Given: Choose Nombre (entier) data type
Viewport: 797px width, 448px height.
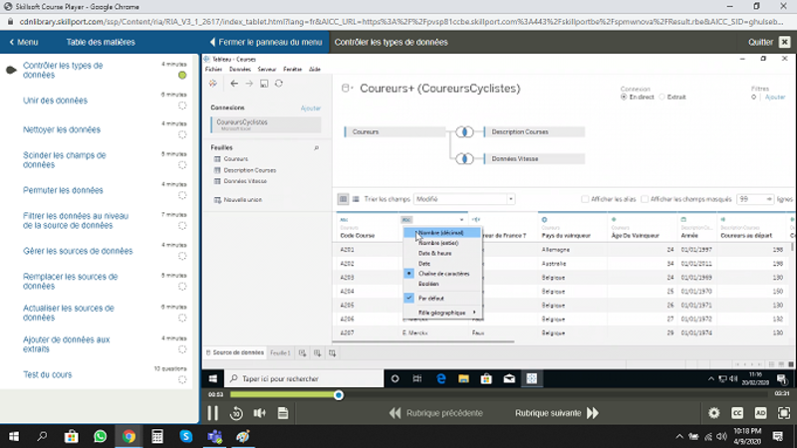Looking at the screenshot, I should pyautogui.click(x=442, y=243).
